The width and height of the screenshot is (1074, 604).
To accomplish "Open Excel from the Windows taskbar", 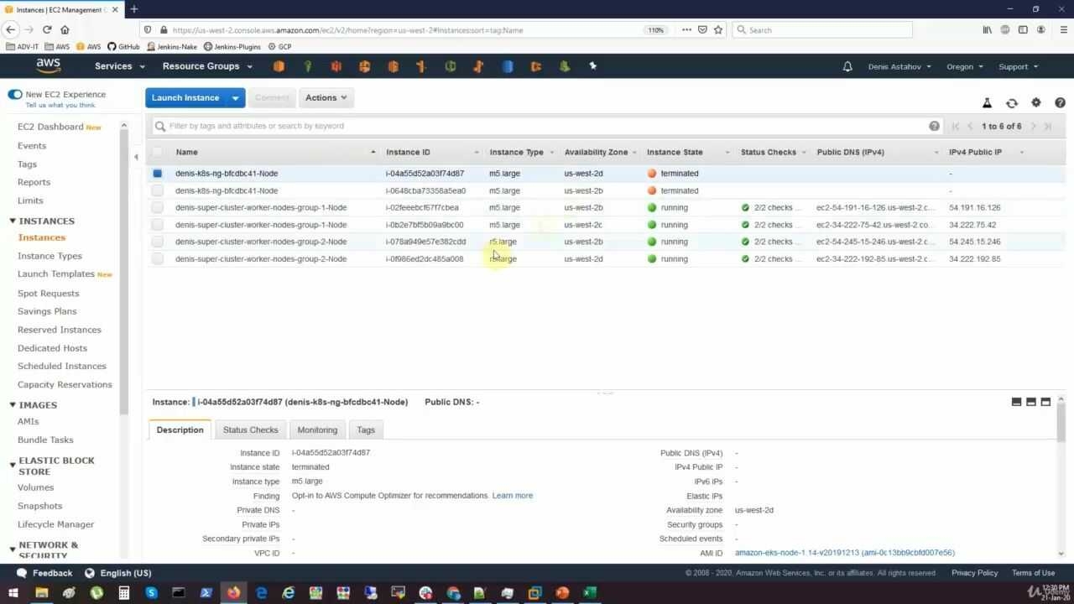I will click(x=590, y=593).
